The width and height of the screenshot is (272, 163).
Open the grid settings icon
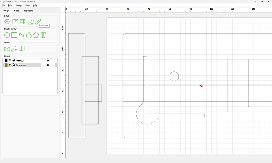22,22
